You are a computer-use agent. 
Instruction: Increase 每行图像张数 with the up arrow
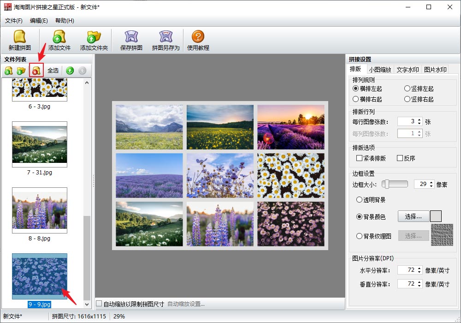(x=419, y=120)
